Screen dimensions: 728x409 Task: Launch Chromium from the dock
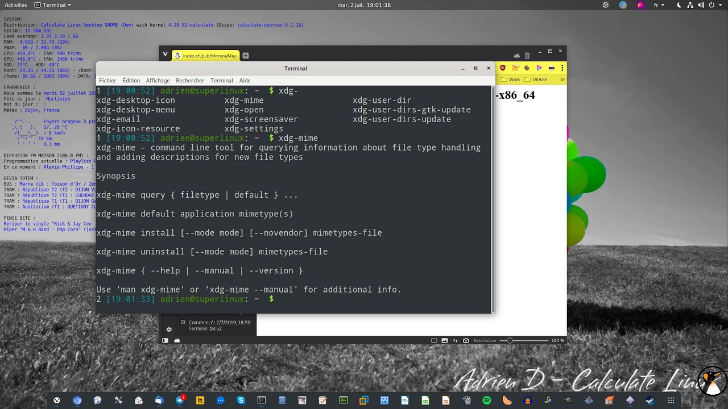[x=77, y=400]
